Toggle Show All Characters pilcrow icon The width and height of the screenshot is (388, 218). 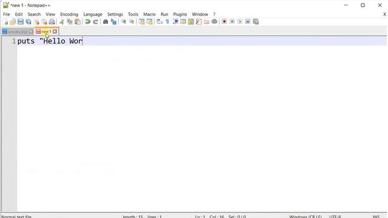point(167,22)
